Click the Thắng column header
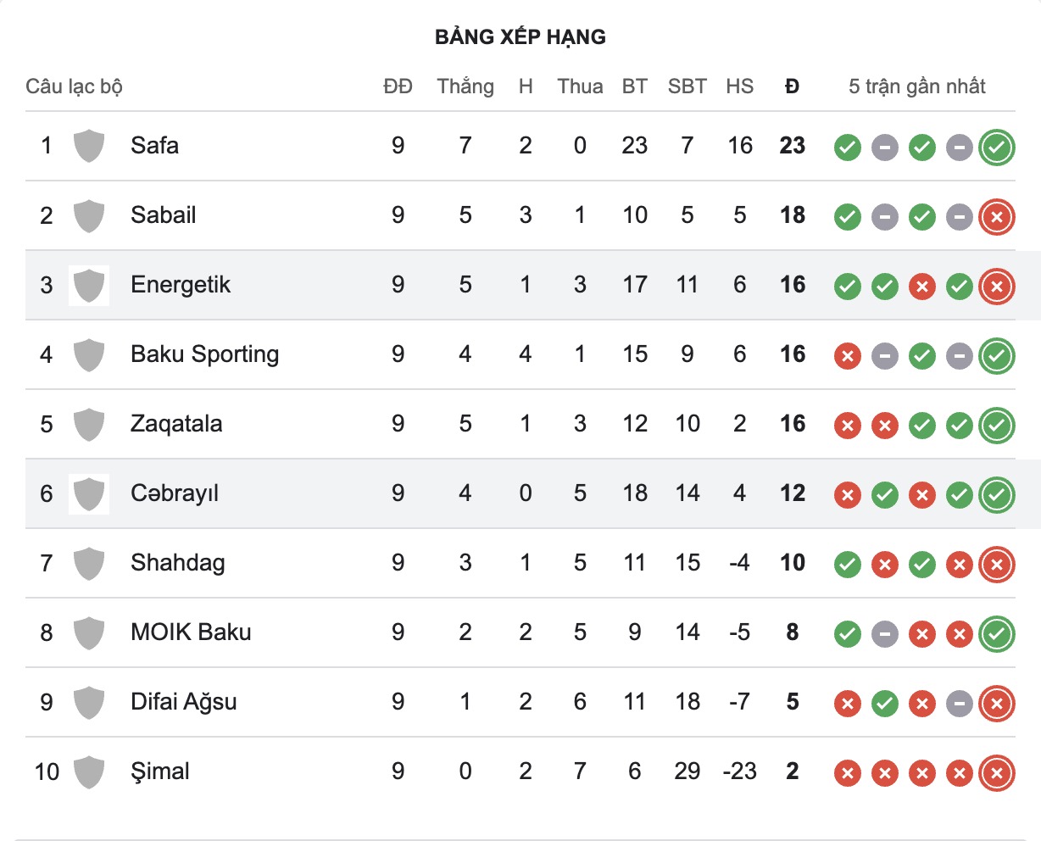The image size is (1041, 841). [465, 86]
